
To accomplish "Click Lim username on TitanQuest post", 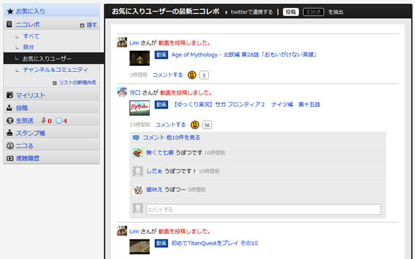I will coord(134,231).
